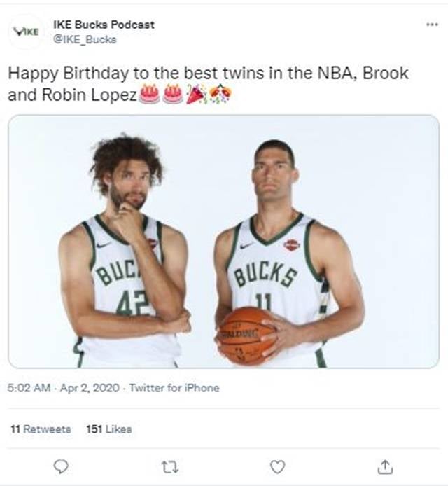Open the three-dot more options menu
This screenshot has height=486, width=448.
(x=432, y=25)
